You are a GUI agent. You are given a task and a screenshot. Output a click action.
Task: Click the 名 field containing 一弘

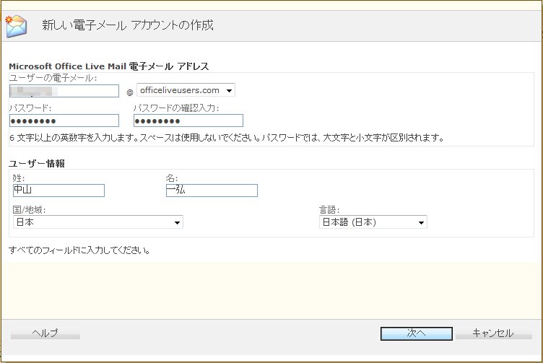(212, 191)
